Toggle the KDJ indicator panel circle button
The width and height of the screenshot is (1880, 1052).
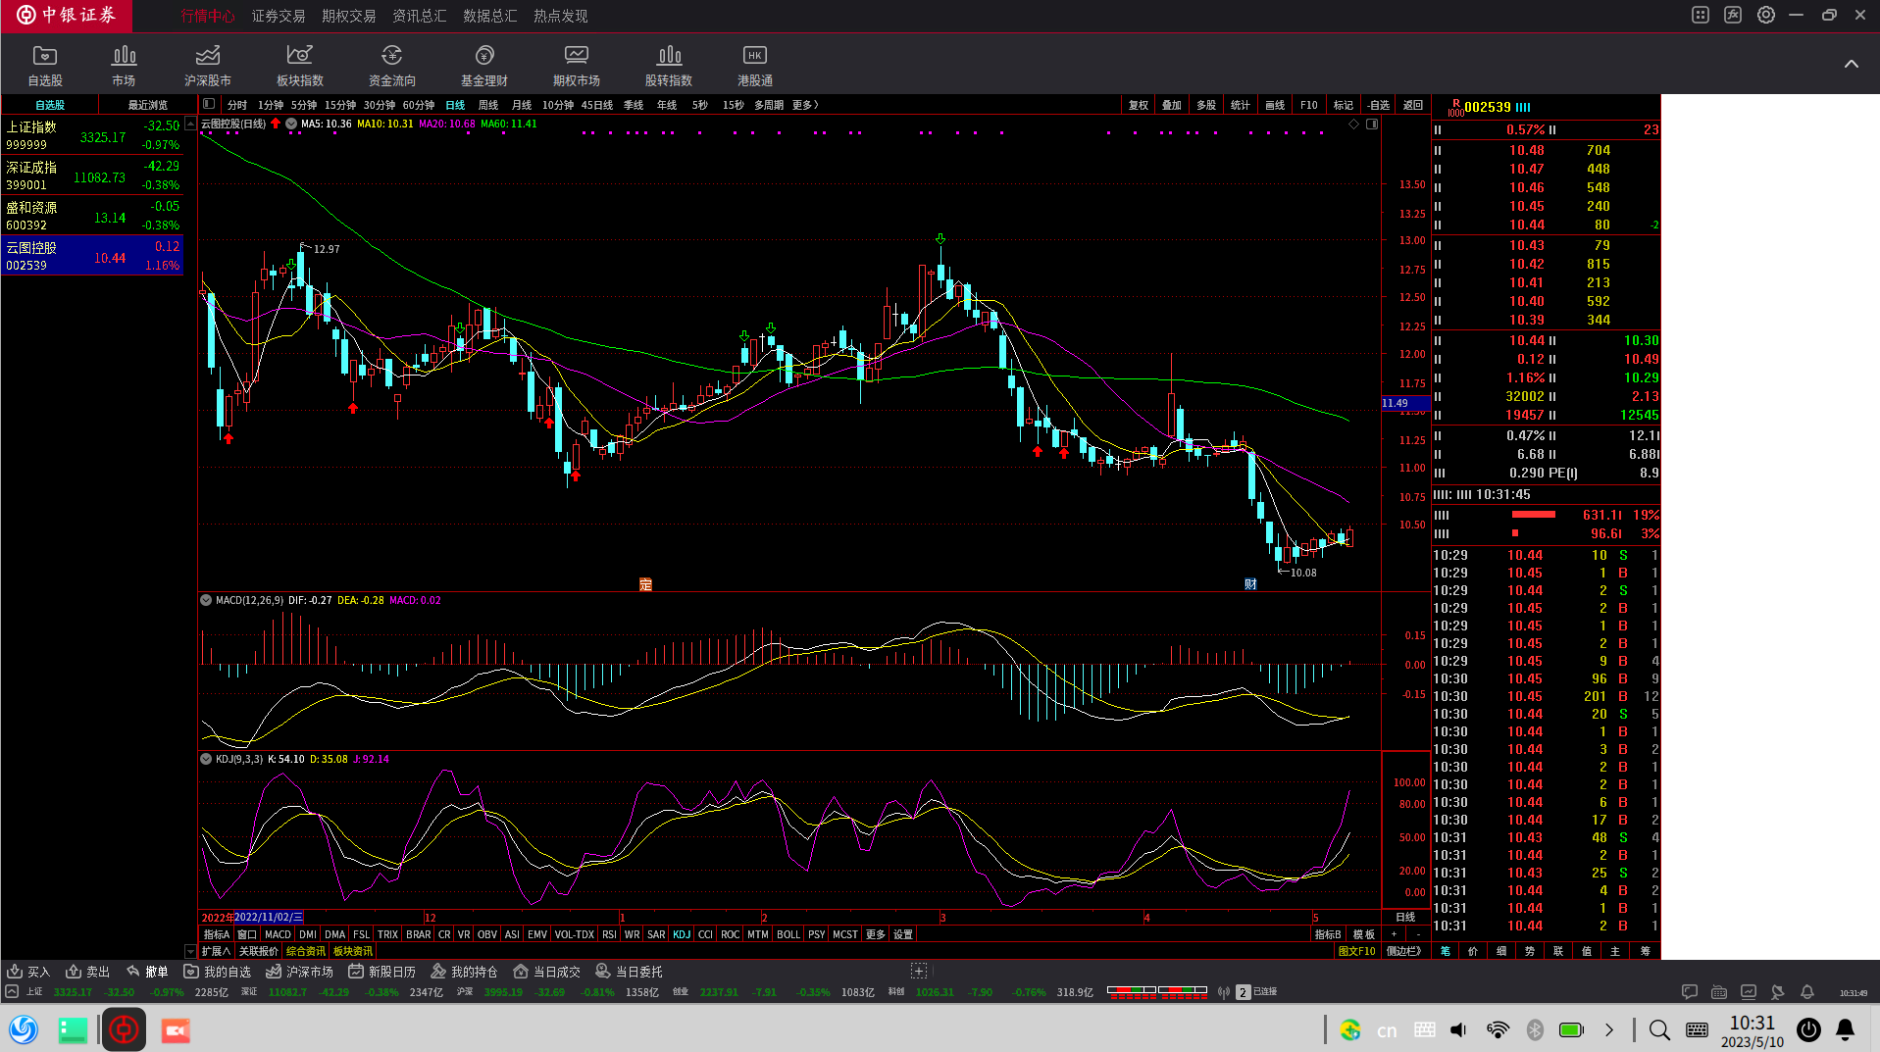(x=206, y=759)
